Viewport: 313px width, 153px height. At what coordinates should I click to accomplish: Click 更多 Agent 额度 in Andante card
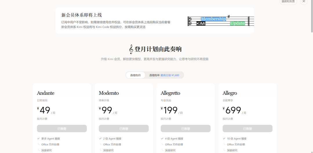click(x=51, y=139)
